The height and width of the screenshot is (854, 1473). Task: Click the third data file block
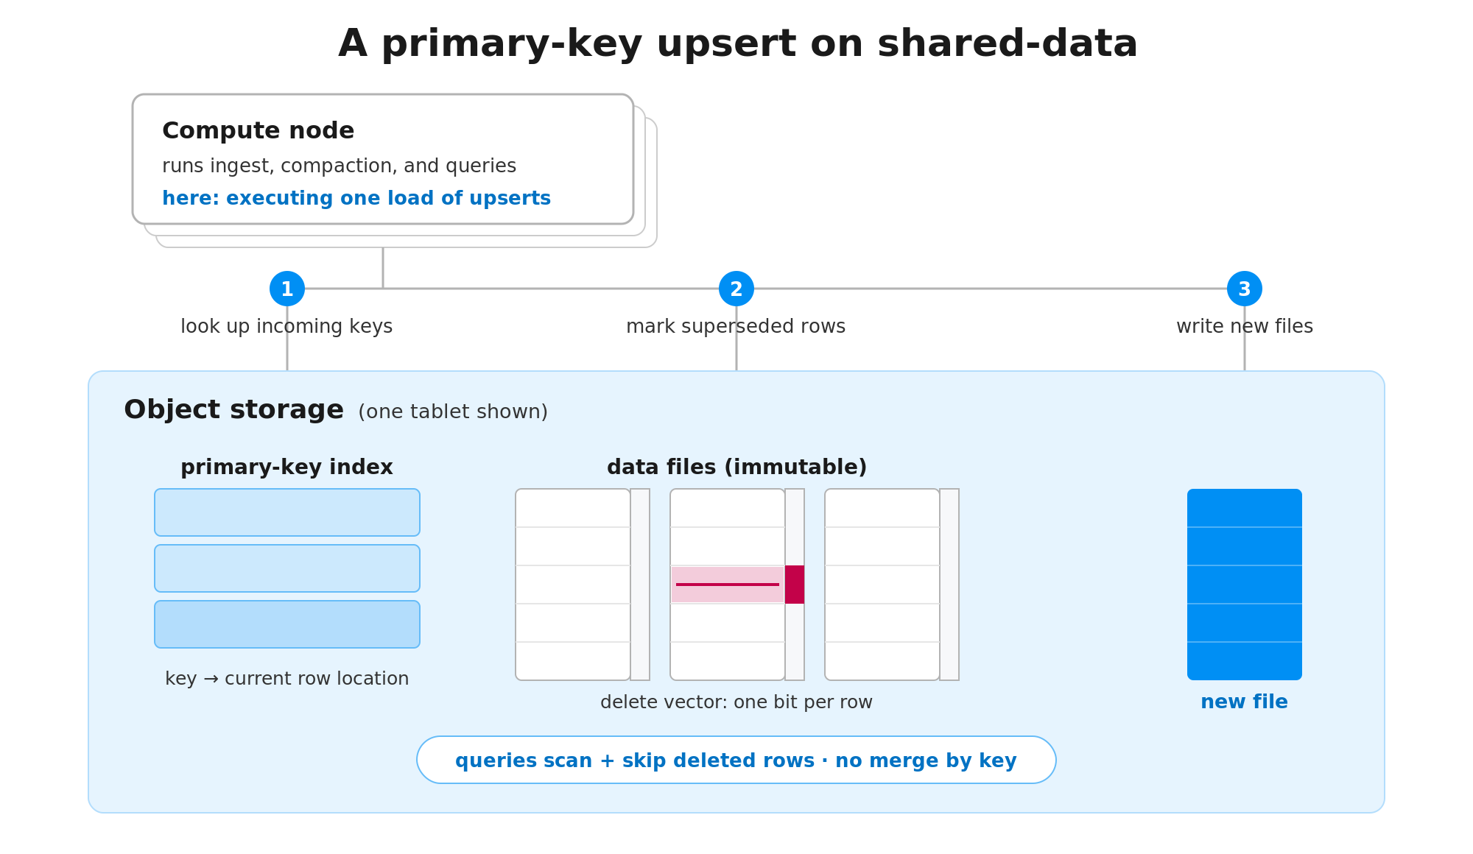click(882, 585)
